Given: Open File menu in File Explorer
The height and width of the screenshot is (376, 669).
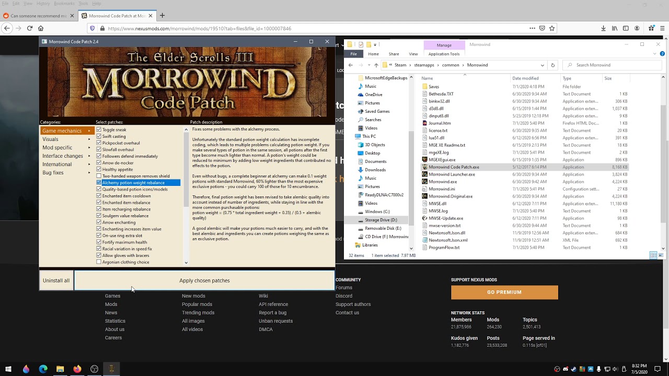Looking at the screenshot, I should pyautogui.click(x=354, y=54).
